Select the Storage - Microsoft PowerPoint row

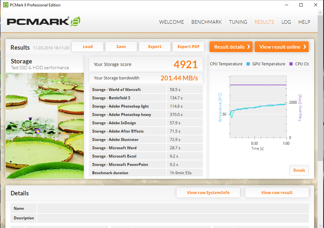pos(146,165)
